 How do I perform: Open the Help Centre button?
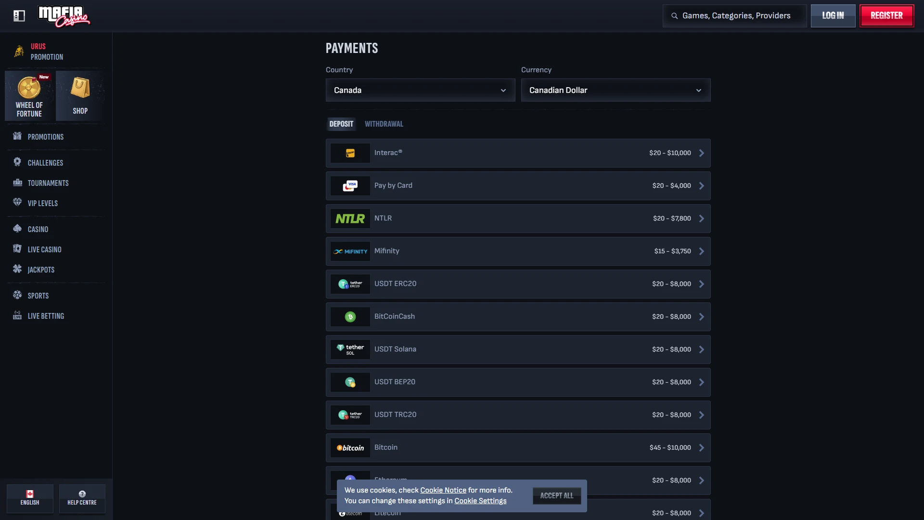(x=82, y=498)
